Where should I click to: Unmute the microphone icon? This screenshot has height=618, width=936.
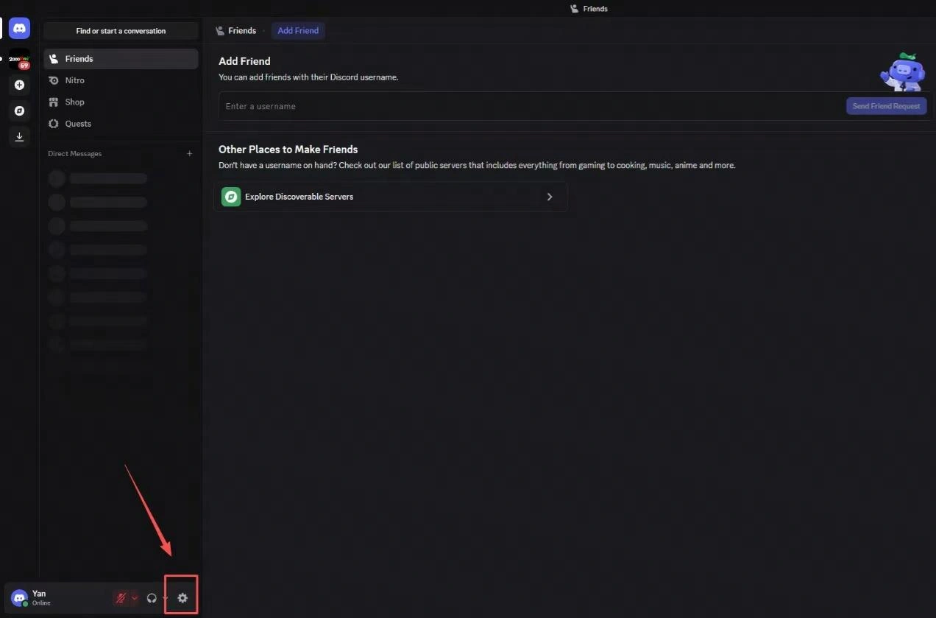(121, 598)
